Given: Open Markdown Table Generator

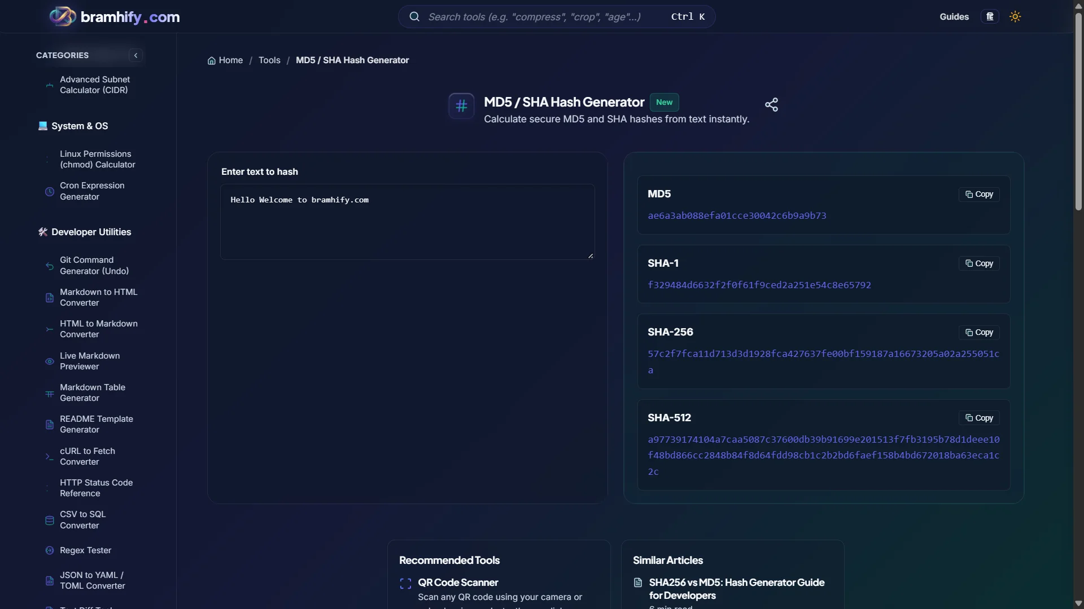Looking at the screenshot, I should coord(93,393).
